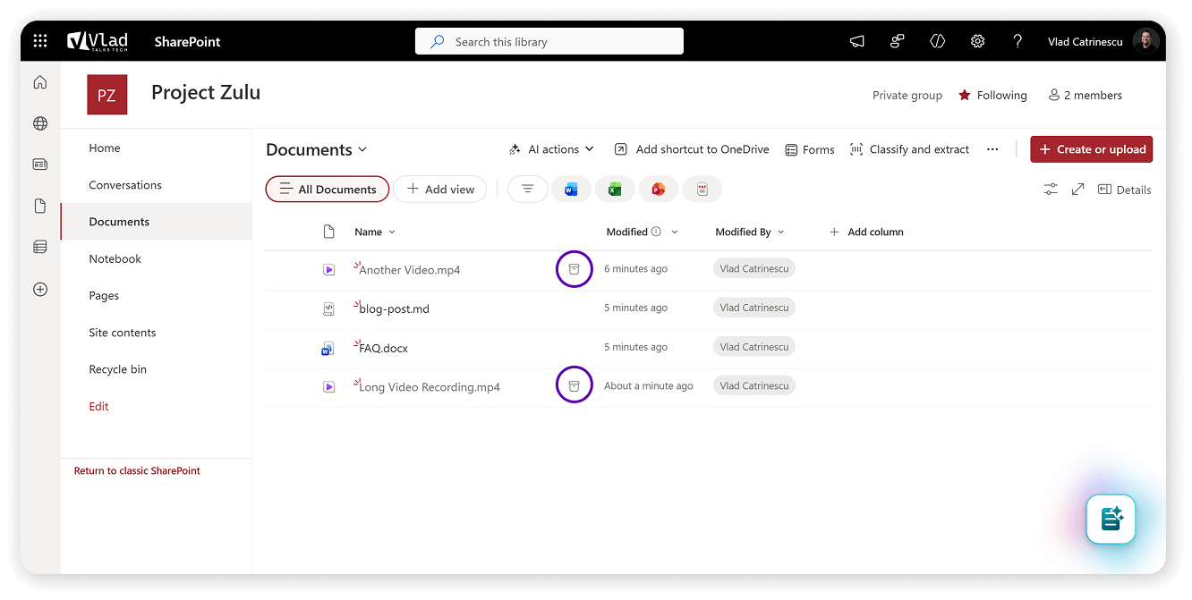Filter documents by Excel file type
Screen dimensions: 1192x600
point(615,190)
